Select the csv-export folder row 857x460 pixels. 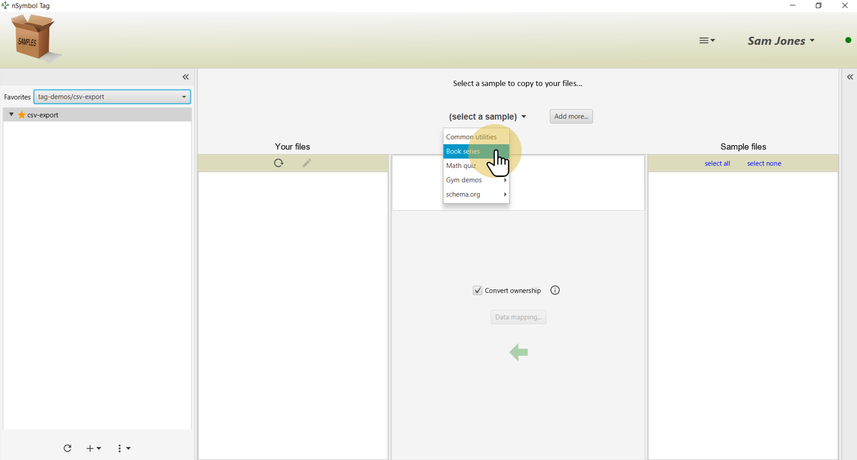97,115
